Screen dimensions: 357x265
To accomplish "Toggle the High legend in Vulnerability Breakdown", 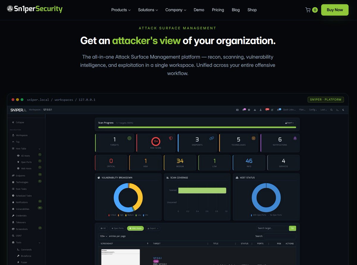I will point(120,215).
